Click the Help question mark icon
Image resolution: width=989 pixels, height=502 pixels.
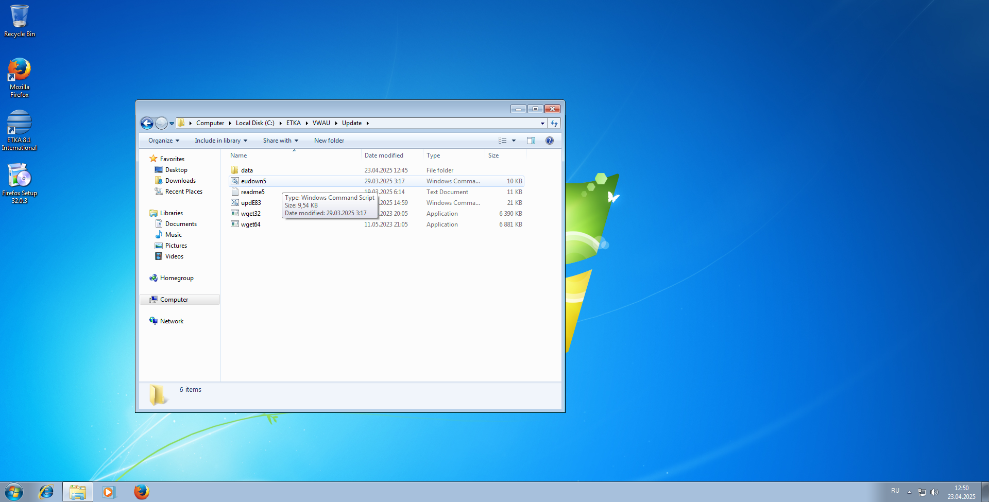(550, 141)
